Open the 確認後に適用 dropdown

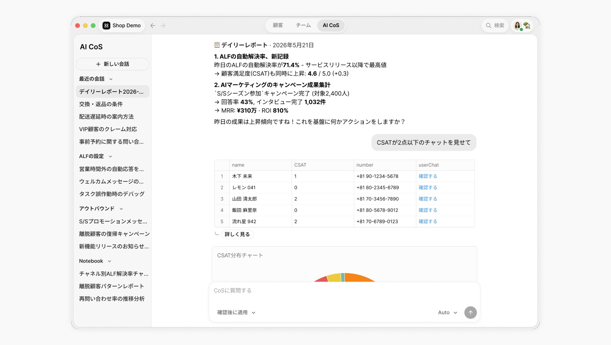(x=236, y=312)
